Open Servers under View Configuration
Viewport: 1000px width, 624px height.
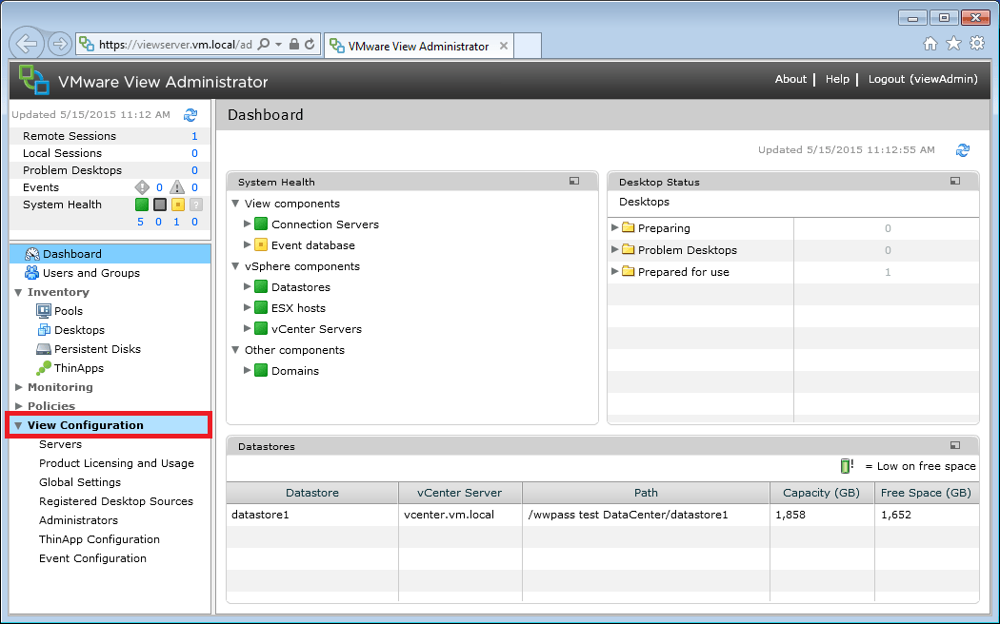coord(60,443)
